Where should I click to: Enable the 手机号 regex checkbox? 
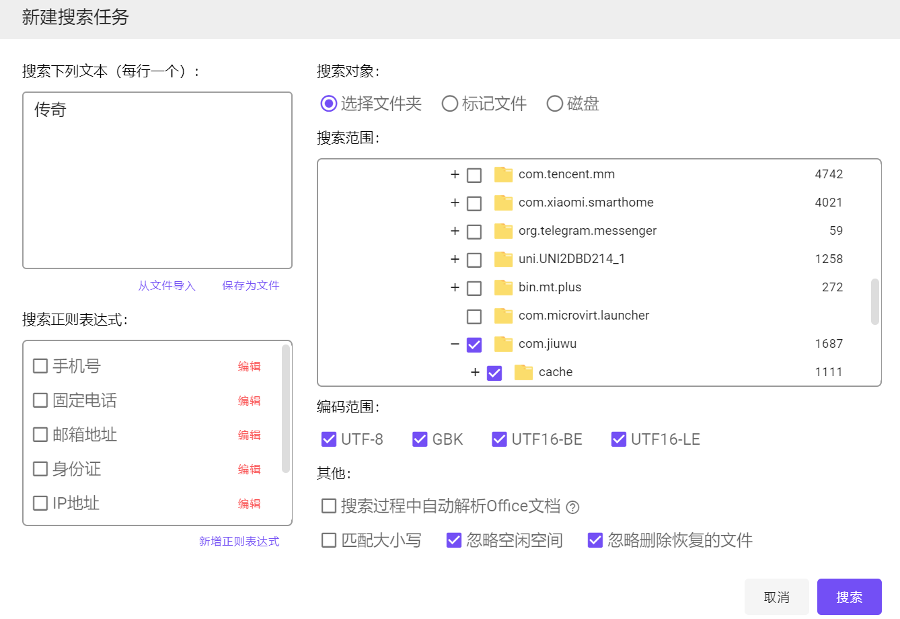(40, 366)
